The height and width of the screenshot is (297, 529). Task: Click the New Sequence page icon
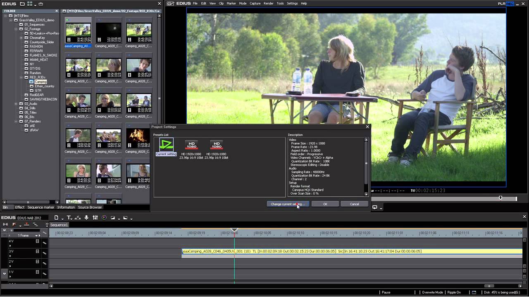[x=56, y=217]
